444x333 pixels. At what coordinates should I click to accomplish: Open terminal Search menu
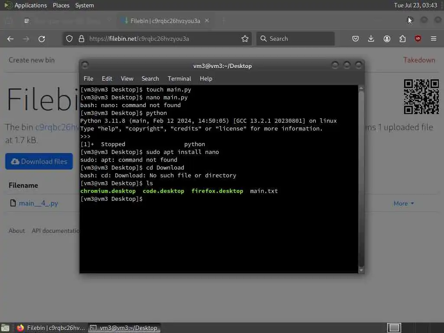(150, 79)
